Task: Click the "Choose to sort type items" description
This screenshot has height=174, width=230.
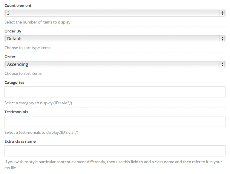Action: click(28, 48)
